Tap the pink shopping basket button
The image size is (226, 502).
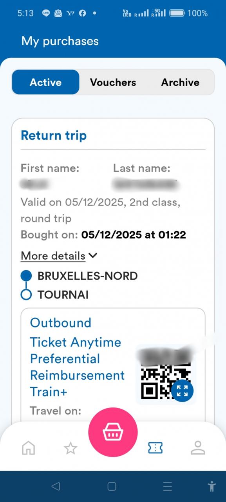coord(113,432)
